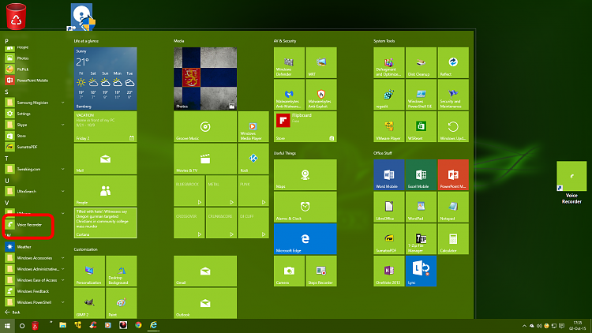Open the Weather tile showing 21°
Image resolution: width=592 pixels, height=333 pixels.
coord(105,79)
